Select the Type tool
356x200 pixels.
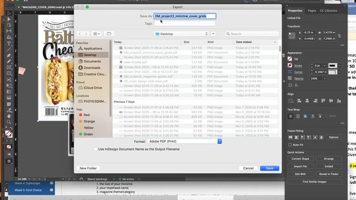(9, 43)
